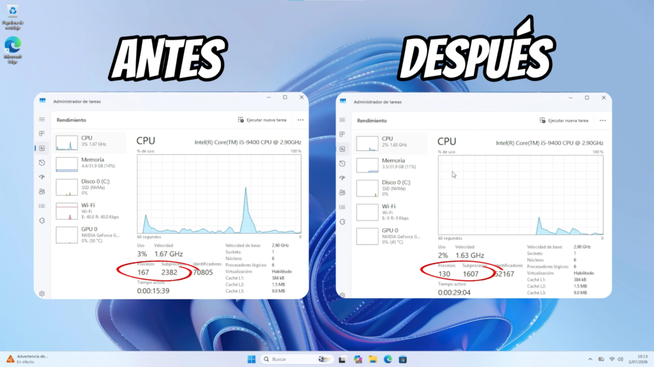654x367 pixels.
Task: Click processes value 130 in right window
Action: pos(445,274)
